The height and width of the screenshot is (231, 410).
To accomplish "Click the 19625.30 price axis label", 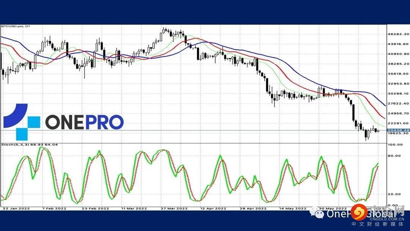I will [x=399, y=133].
